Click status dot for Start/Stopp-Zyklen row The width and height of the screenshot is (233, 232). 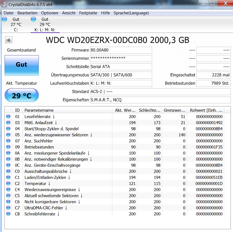[x=8, y=129]
